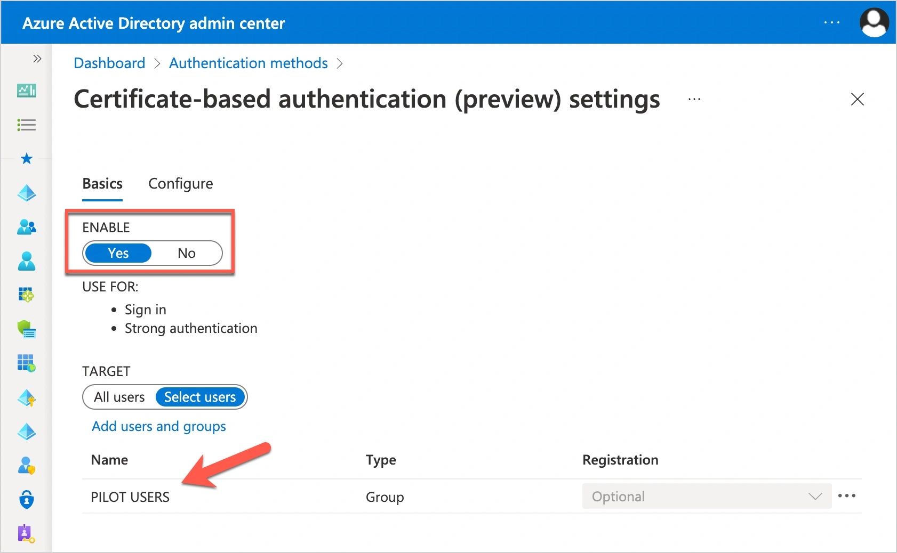Choose Select users as target

point(200,397)
